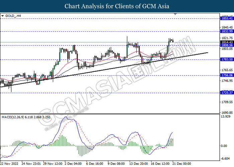The height and width of the screenshot is (167, 234).
Task: Click the MACD scale value -6.604
Action: [225, 159]
